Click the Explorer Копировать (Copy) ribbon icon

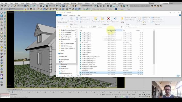click(71, 18)
